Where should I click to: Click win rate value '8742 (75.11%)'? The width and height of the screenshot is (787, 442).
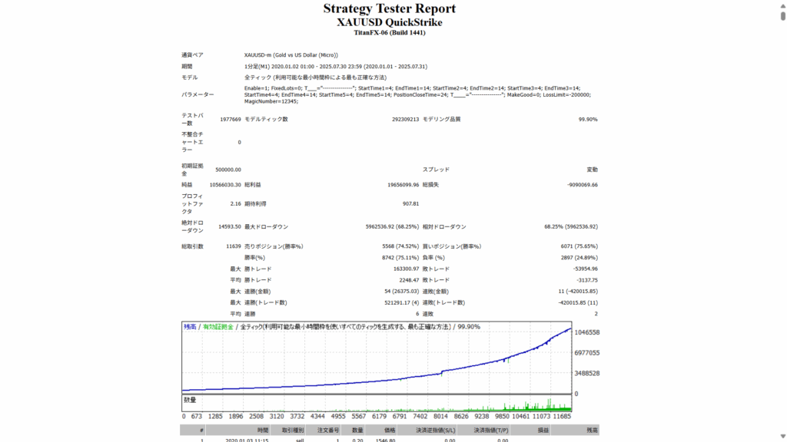click(x=400, y=258)
